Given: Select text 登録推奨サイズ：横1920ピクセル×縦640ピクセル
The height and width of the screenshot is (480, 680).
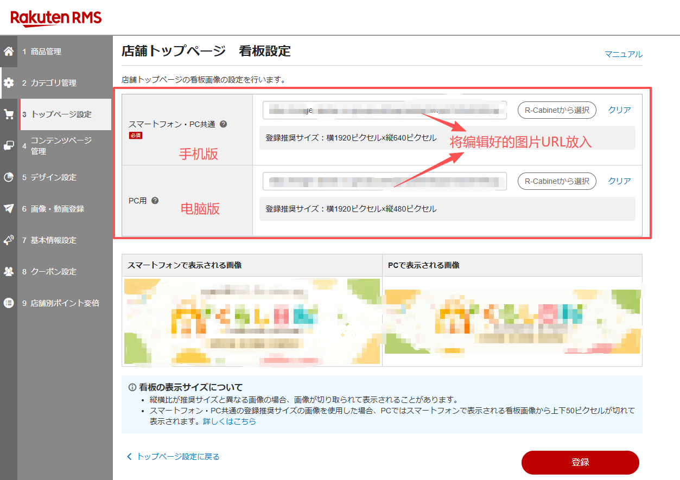Looking at the screenshot, I should (x=351, y=138).
